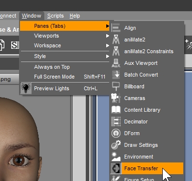192x181 pixels.
Task: Open the Figure Setup pane
Action: 147,178
